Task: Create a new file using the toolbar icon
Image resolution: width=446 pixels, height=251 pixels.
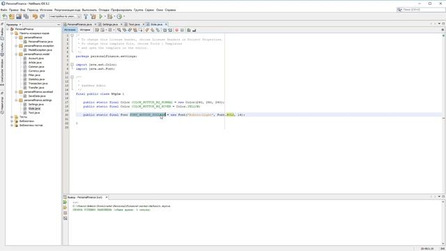Action: pos(5,17)
